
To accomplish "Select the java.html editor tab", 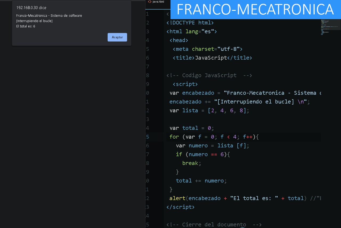I will [156, 2].
